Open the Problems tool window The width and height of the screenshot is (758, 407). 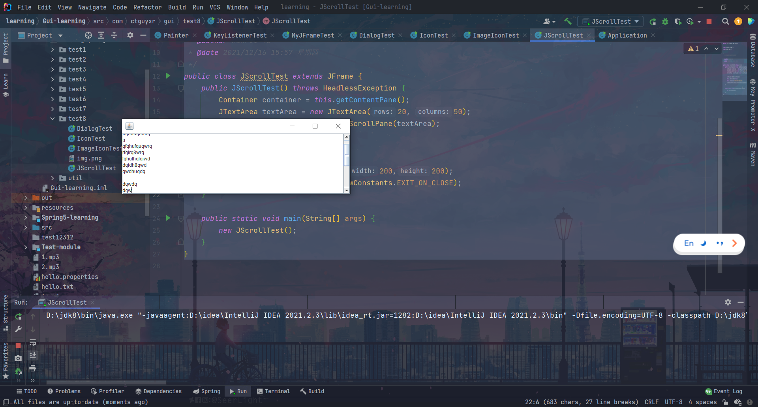coord(64,391)
